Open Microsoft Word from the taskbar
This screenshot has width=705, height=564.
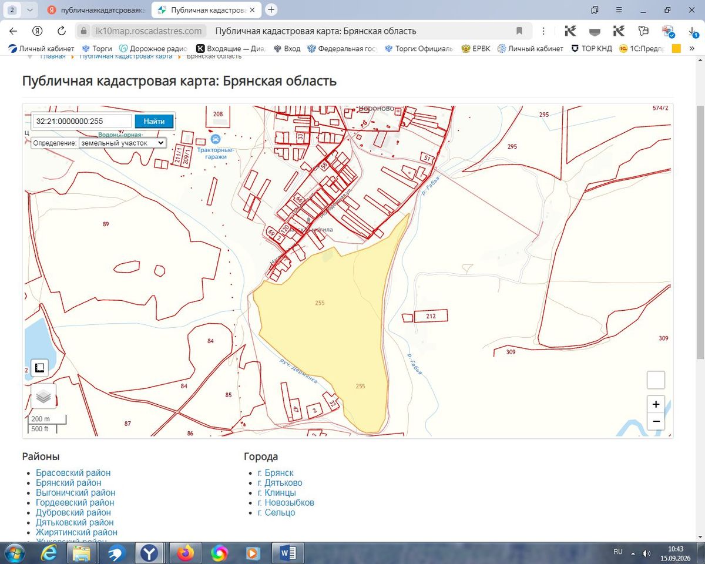288,553
